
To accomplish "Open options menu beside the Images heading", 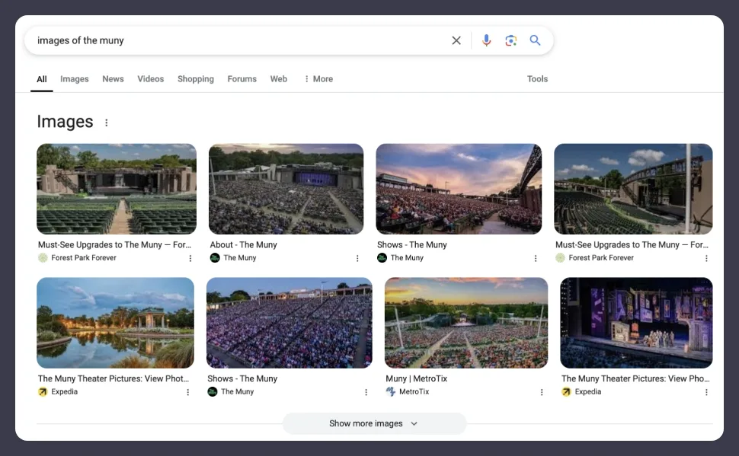I will (107, 123).
